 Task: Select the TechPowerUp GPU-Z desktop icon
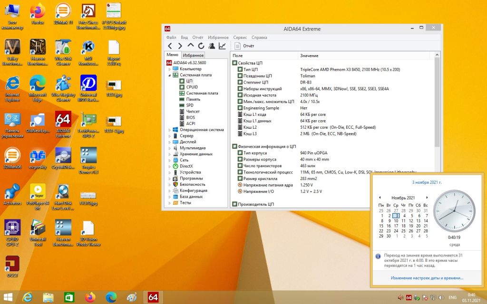click(x=88, y=124)
